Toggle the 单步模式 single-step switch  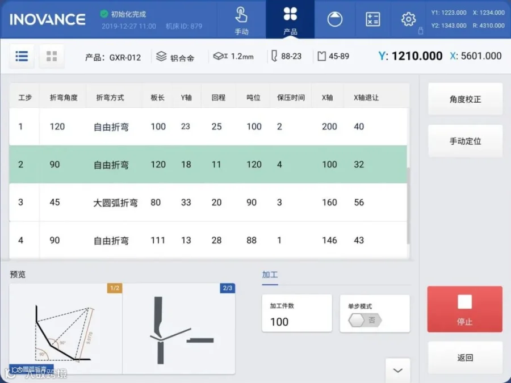coord(365,320)
